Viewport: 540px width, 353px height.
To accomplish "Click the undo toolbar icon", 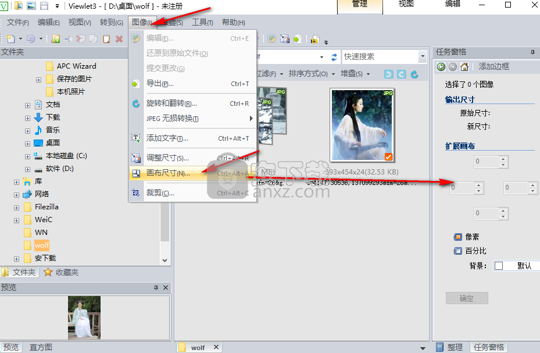I will (31, 39).
